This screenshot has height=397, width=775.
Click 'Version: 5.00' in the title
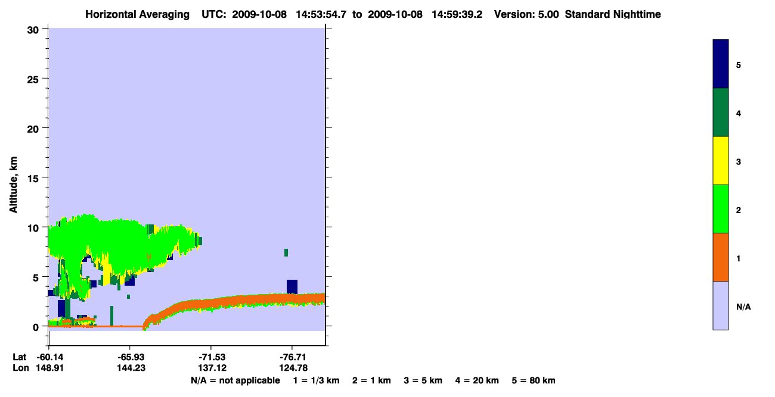(526, 14)
